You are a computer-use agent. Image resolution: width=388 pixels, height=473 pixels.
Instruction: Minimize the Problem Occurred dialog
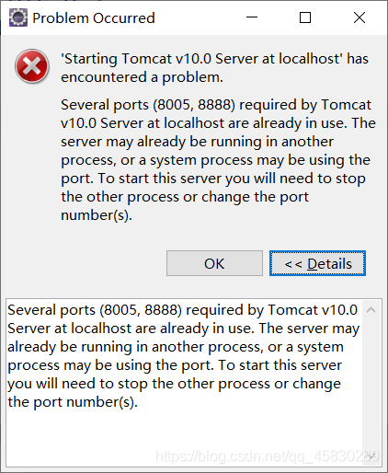coord(252,17)
